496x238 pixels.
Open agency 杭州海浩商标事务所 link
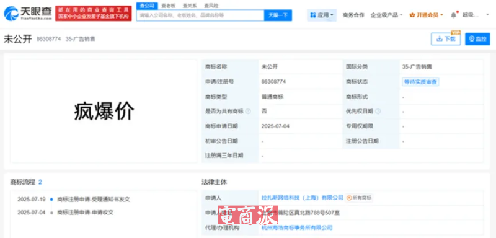[x=297, y=227]
